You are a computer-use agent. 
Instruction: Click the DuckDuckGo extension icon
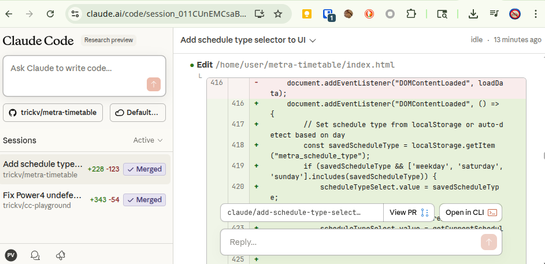pyautogui.click(x=369, y=14)
